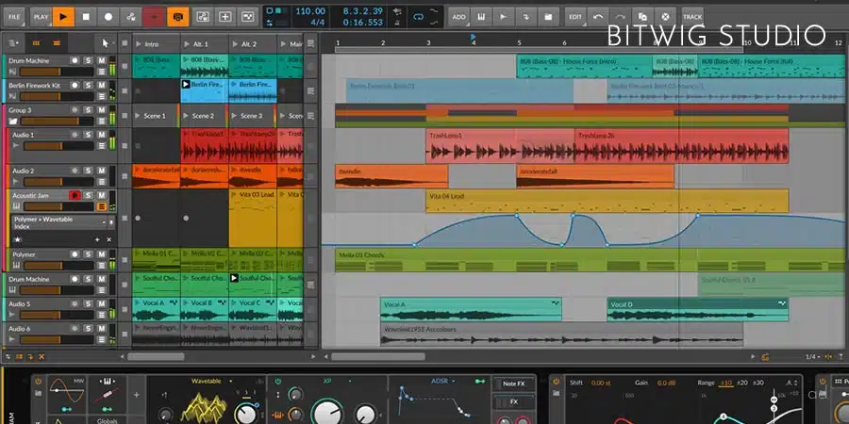Adjust Polymer track volume fader
Image resolution: width=849 pixels, height=424 pixels.
click(x=58, y=266)
